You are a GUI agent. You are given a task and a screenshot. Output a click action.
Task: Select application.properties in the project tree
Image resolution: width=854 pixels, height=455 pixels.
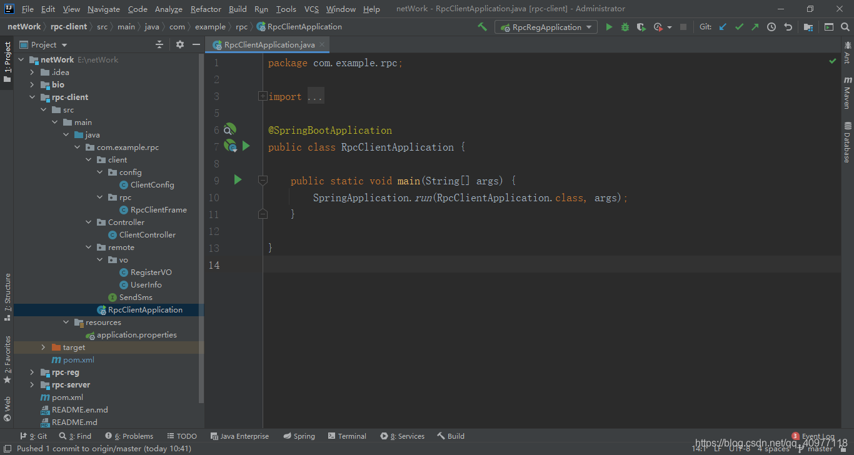[x=137, y=335]
